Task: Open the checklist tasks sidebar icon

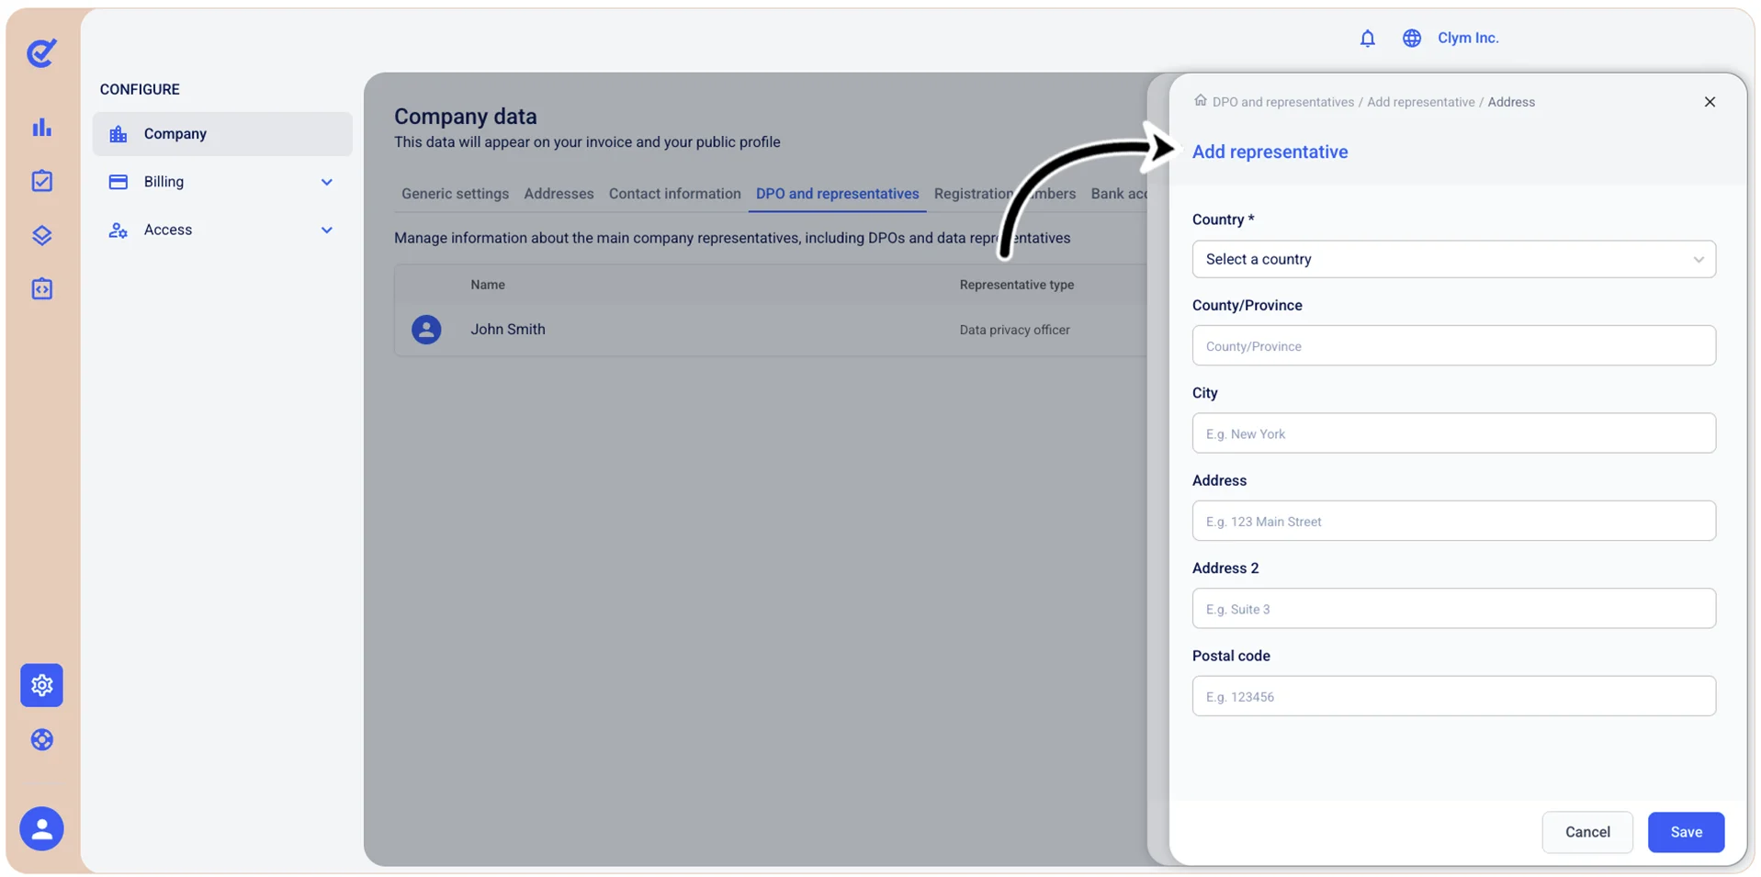Action: pyautogui.click(x=42, y=181)
